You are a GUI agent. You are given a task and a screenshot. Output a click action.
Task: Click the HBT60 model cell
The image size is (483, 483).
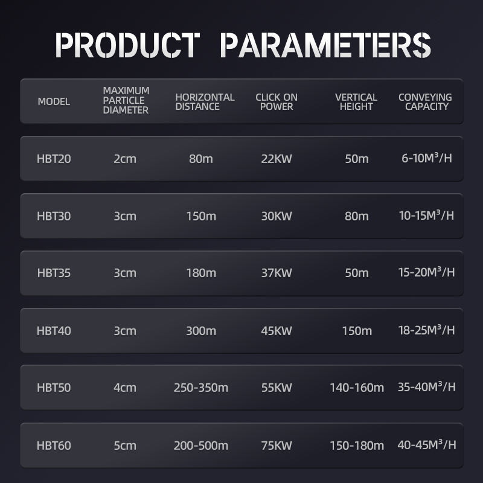[x=54, y=446]
